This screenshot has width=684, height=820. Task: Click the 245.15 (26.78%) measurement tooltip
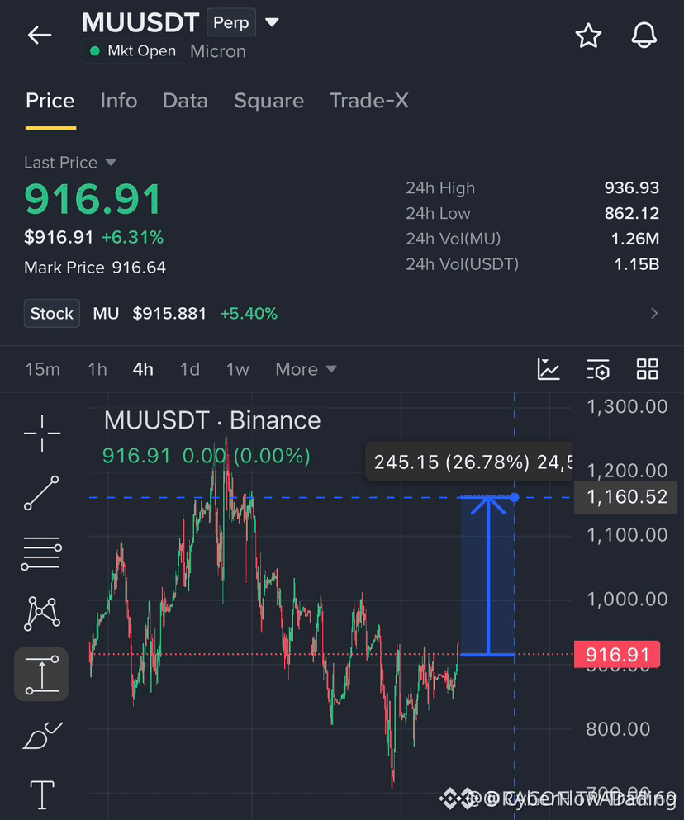coord(469,462)
